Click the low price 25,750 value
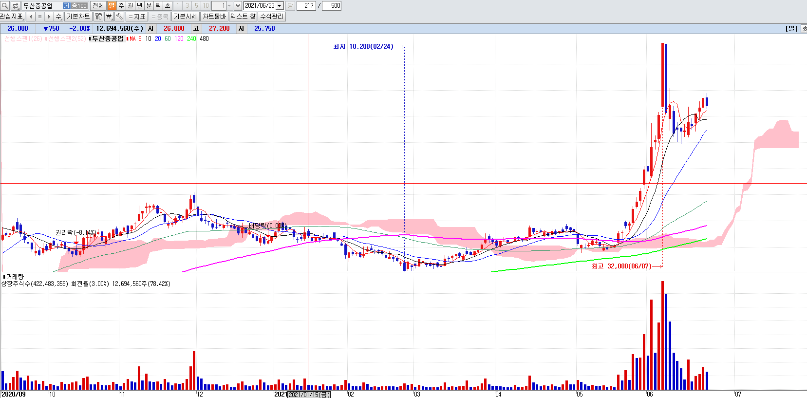 pos(264,29)
